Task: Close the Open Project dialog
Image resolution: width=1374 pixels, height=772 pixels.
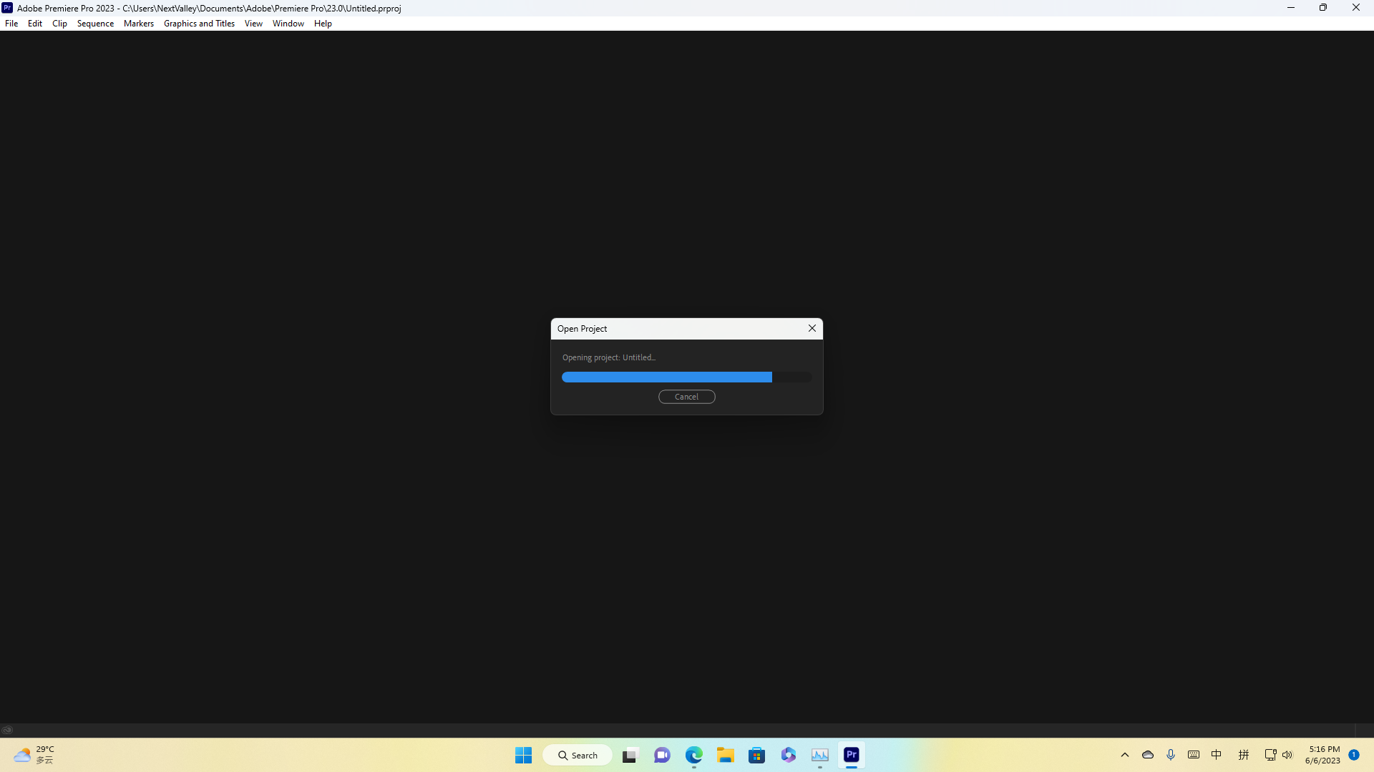Action: pyautogui.click(x=812, y=328)
